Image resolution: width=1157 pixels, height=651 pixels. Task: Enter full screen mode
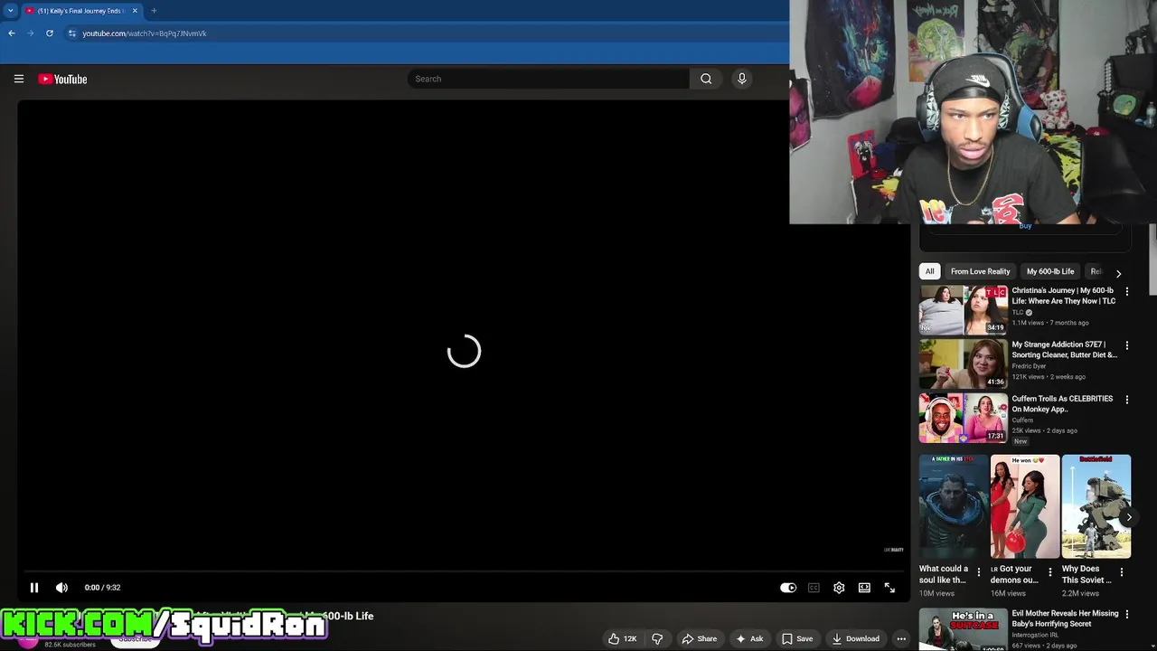(x=889, y=588)
